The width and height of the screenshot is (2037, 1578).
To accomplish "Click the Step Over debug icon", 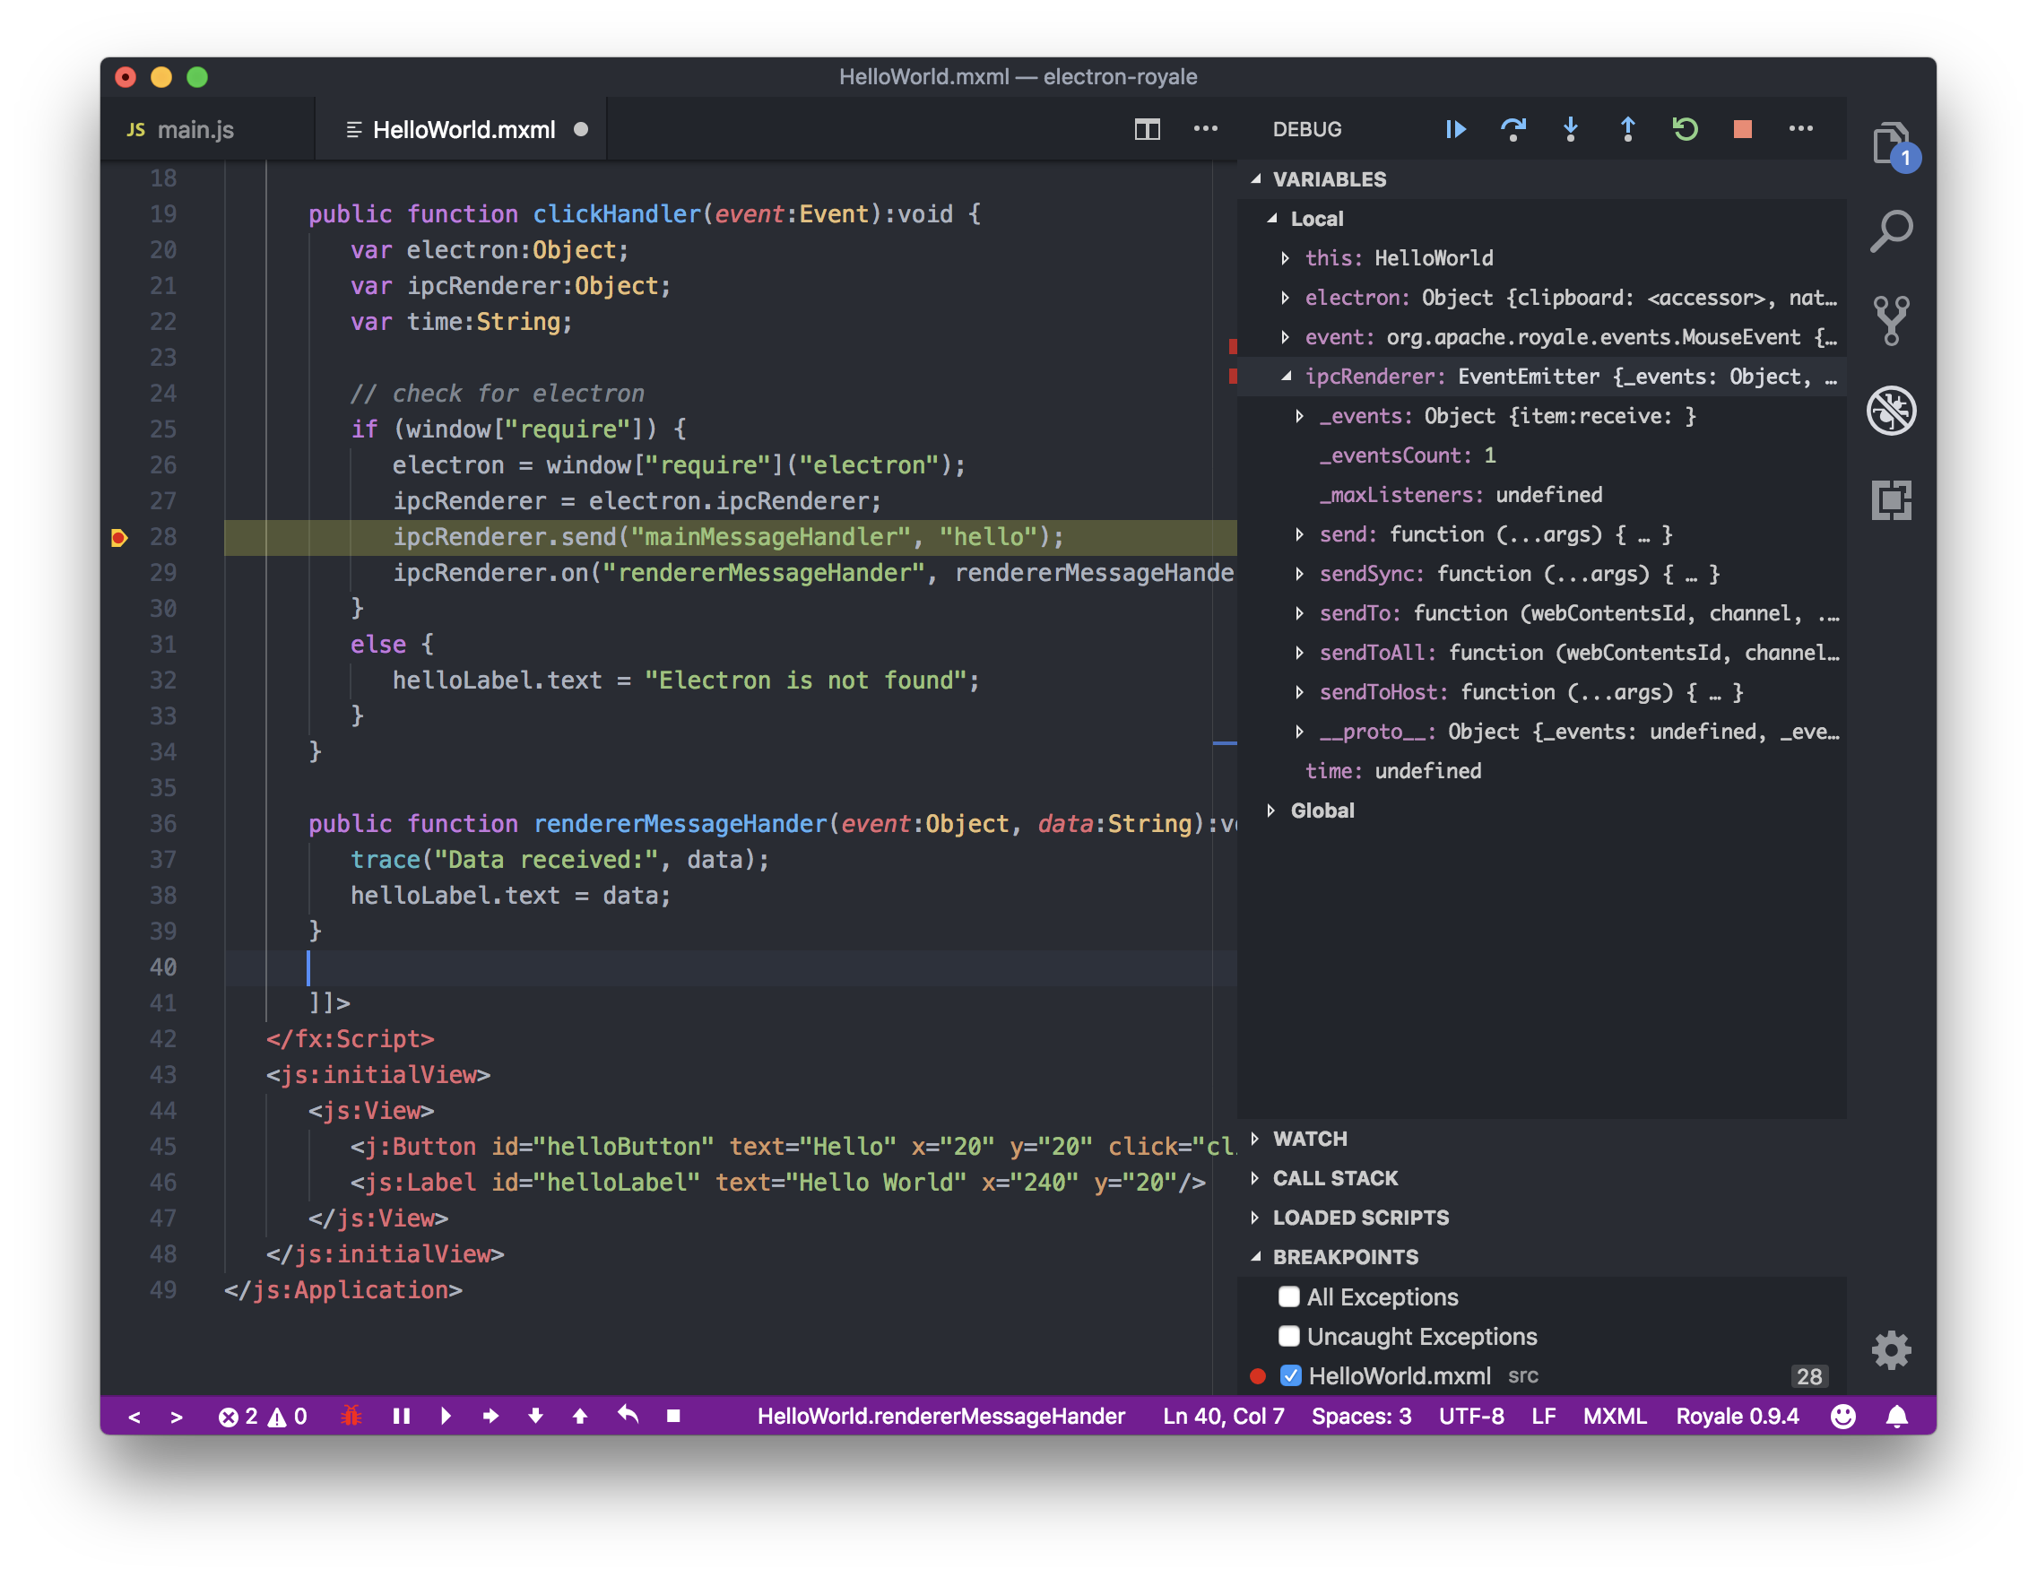I will click(1513, 129).
